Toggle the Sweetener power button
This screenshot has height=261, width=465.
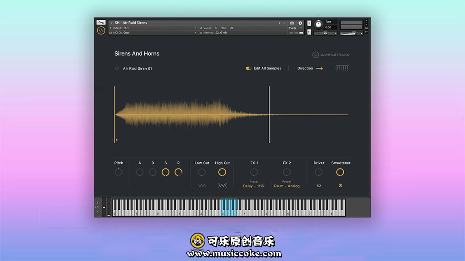[x=340, y=186]
